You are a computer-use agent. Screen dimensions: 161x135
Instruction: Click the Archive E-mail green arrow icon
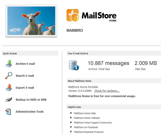9,64
